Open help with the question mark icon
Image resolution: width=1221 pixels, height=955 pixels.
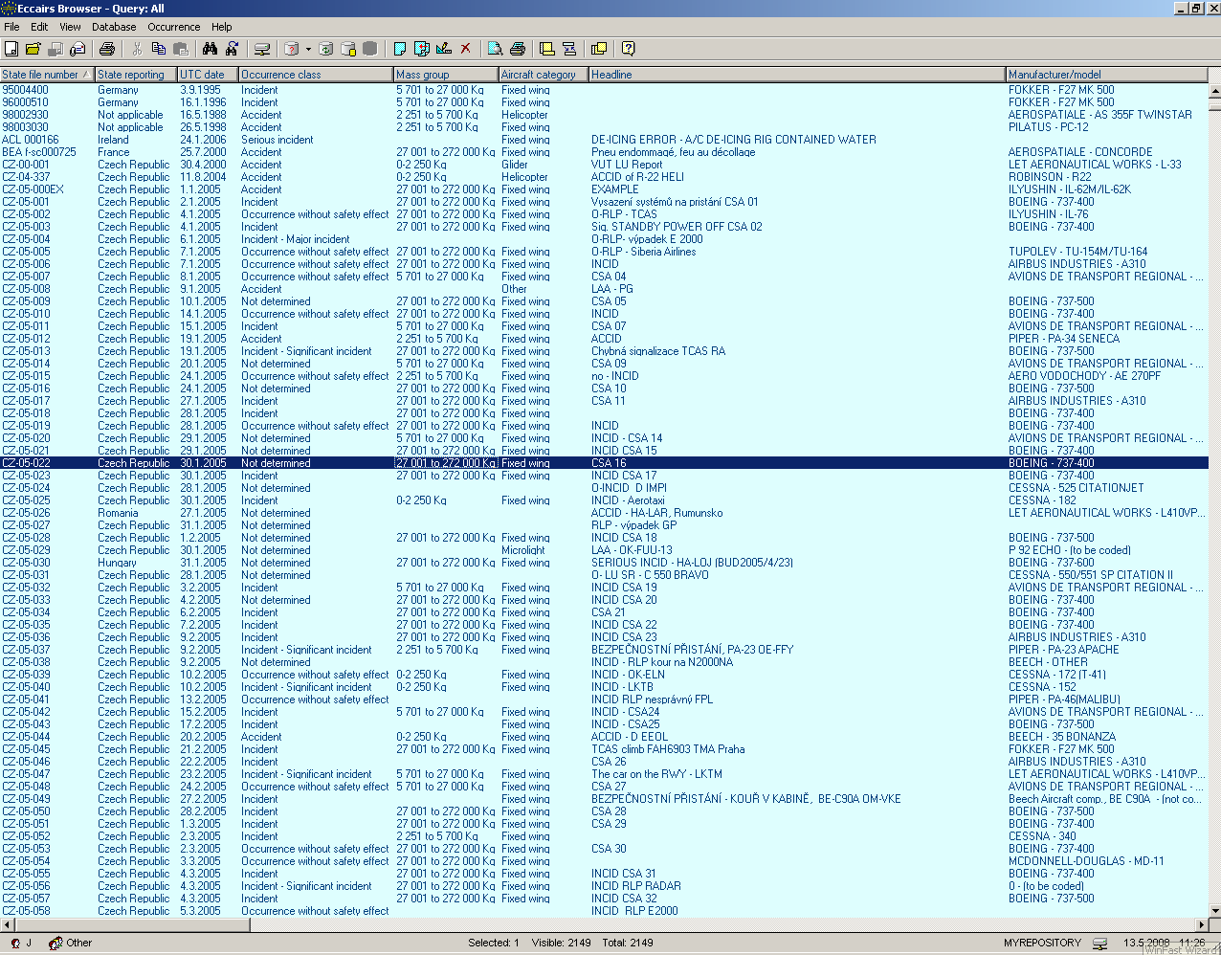[x=629, y=49]
